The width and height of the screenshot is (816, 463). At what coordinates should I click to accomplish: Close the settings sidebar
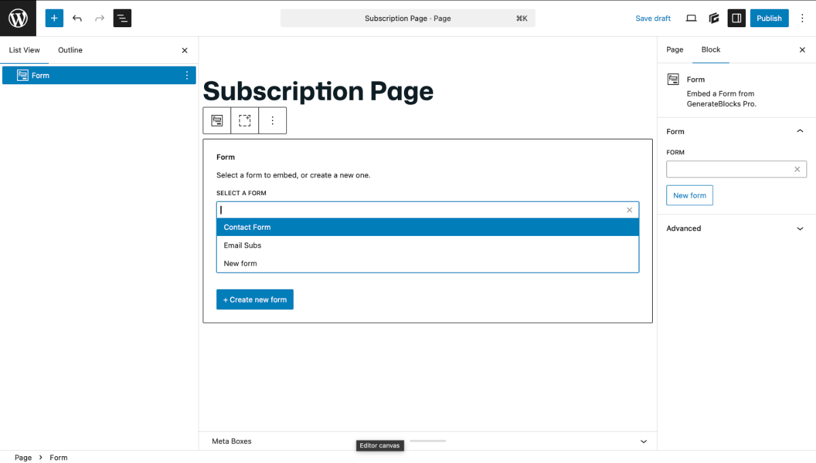tap(802, 50)
